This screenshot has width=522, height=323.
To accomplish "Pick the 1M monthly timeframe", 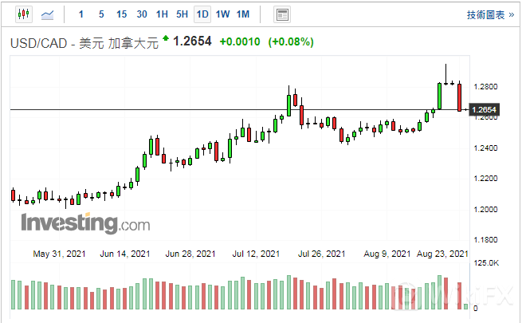I will click(x=243, y=14).
